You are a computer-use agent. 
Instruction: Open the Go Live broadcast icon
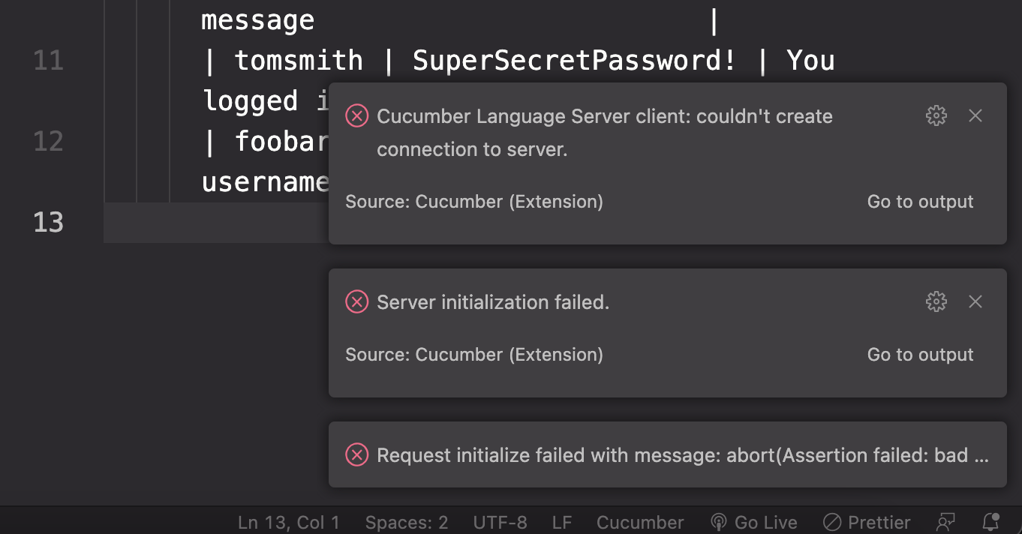point(720,522)
